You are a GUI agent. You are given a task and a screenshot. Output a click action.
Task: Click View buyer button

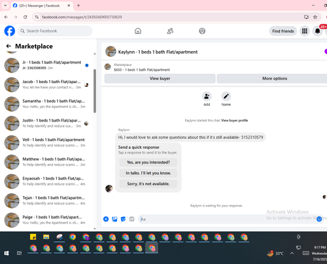coord(160,78)
